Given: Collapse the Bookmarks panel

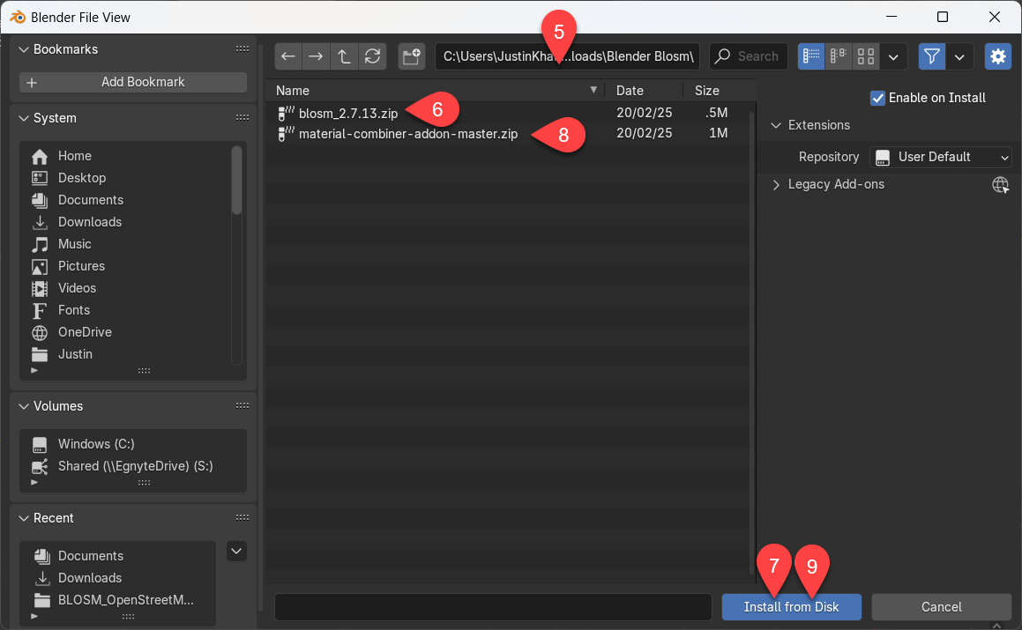Looking at the screenshot, I should tap(24, 49).
